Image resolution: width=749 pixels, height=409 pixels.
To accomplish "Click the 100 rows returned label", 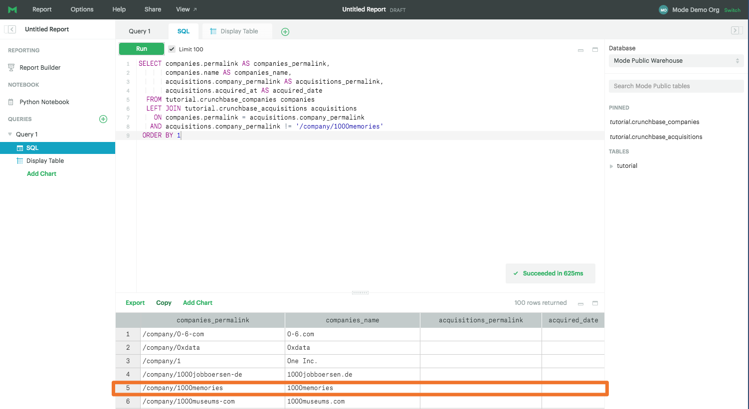I will 541,303.
